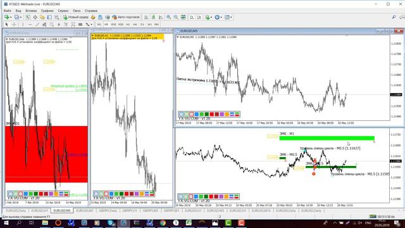Select the bright green ЗМК - M1 zone
This screenshot has width=405, height=228.
(x=327, y=138)
